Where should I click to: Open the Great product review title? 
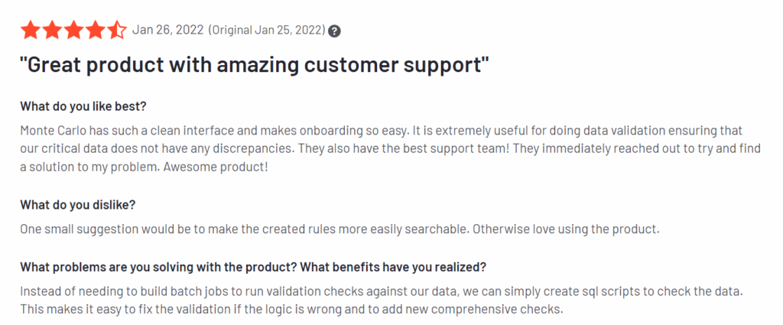tap(254, 66)
